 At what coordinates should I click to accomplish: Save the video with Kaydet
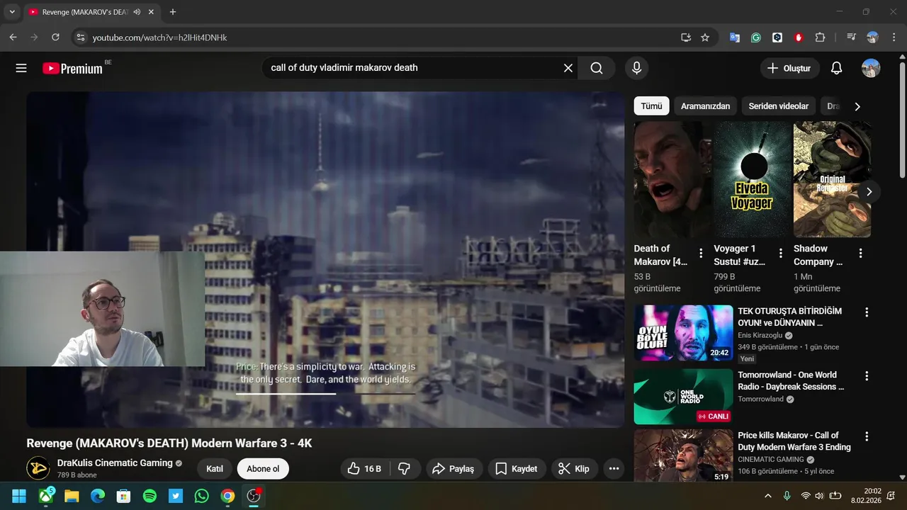[x=517, y=469]
